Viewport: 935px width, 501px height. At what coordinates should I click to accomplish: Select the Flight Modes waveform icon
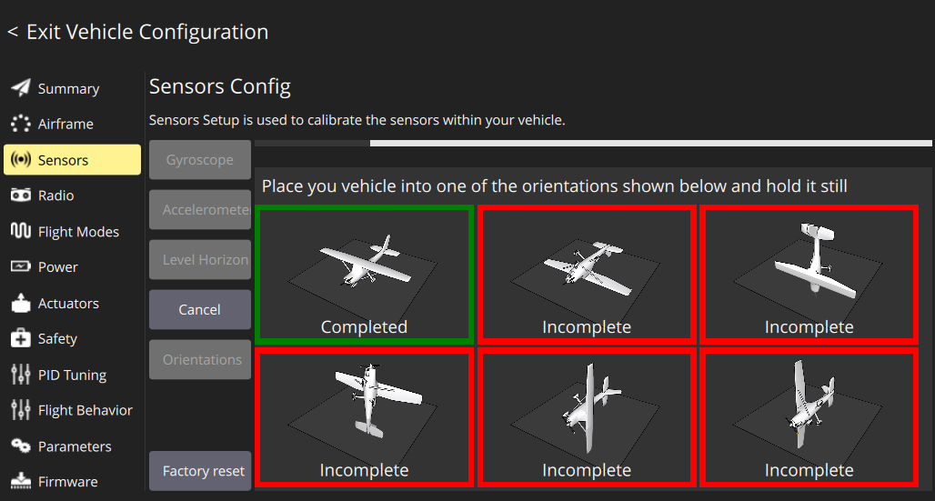click(x=20, y=231)
